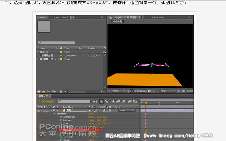This screenshot has height=141, width=226.
Task: Toggle Position stopwatch keyframe
Action: [61, 120]
